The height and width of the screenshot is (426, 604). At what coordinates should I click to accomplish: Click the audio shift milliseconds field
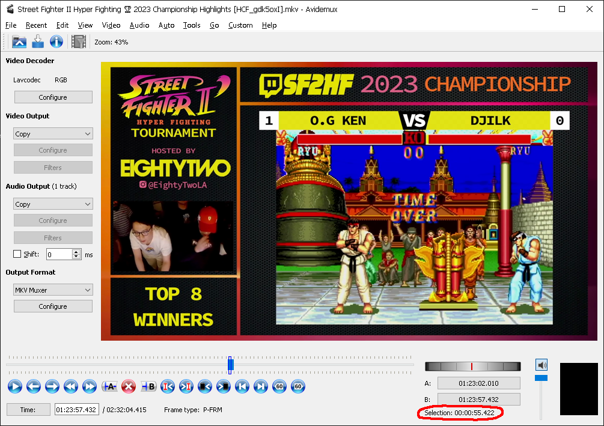[x=59, y=254]
